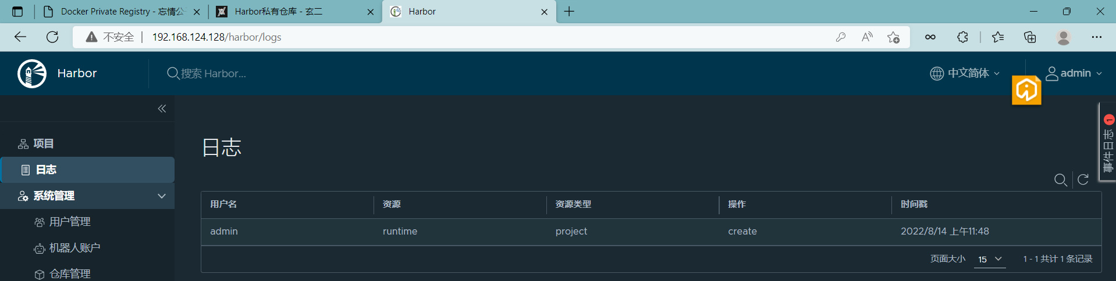Click the create operation cell
This screenshot has height=281, width=1116.
coord(742,231)
